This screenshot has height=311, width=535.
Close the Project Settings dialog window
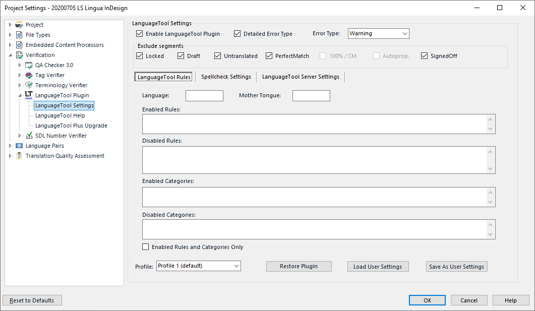[x=523, y=8]
